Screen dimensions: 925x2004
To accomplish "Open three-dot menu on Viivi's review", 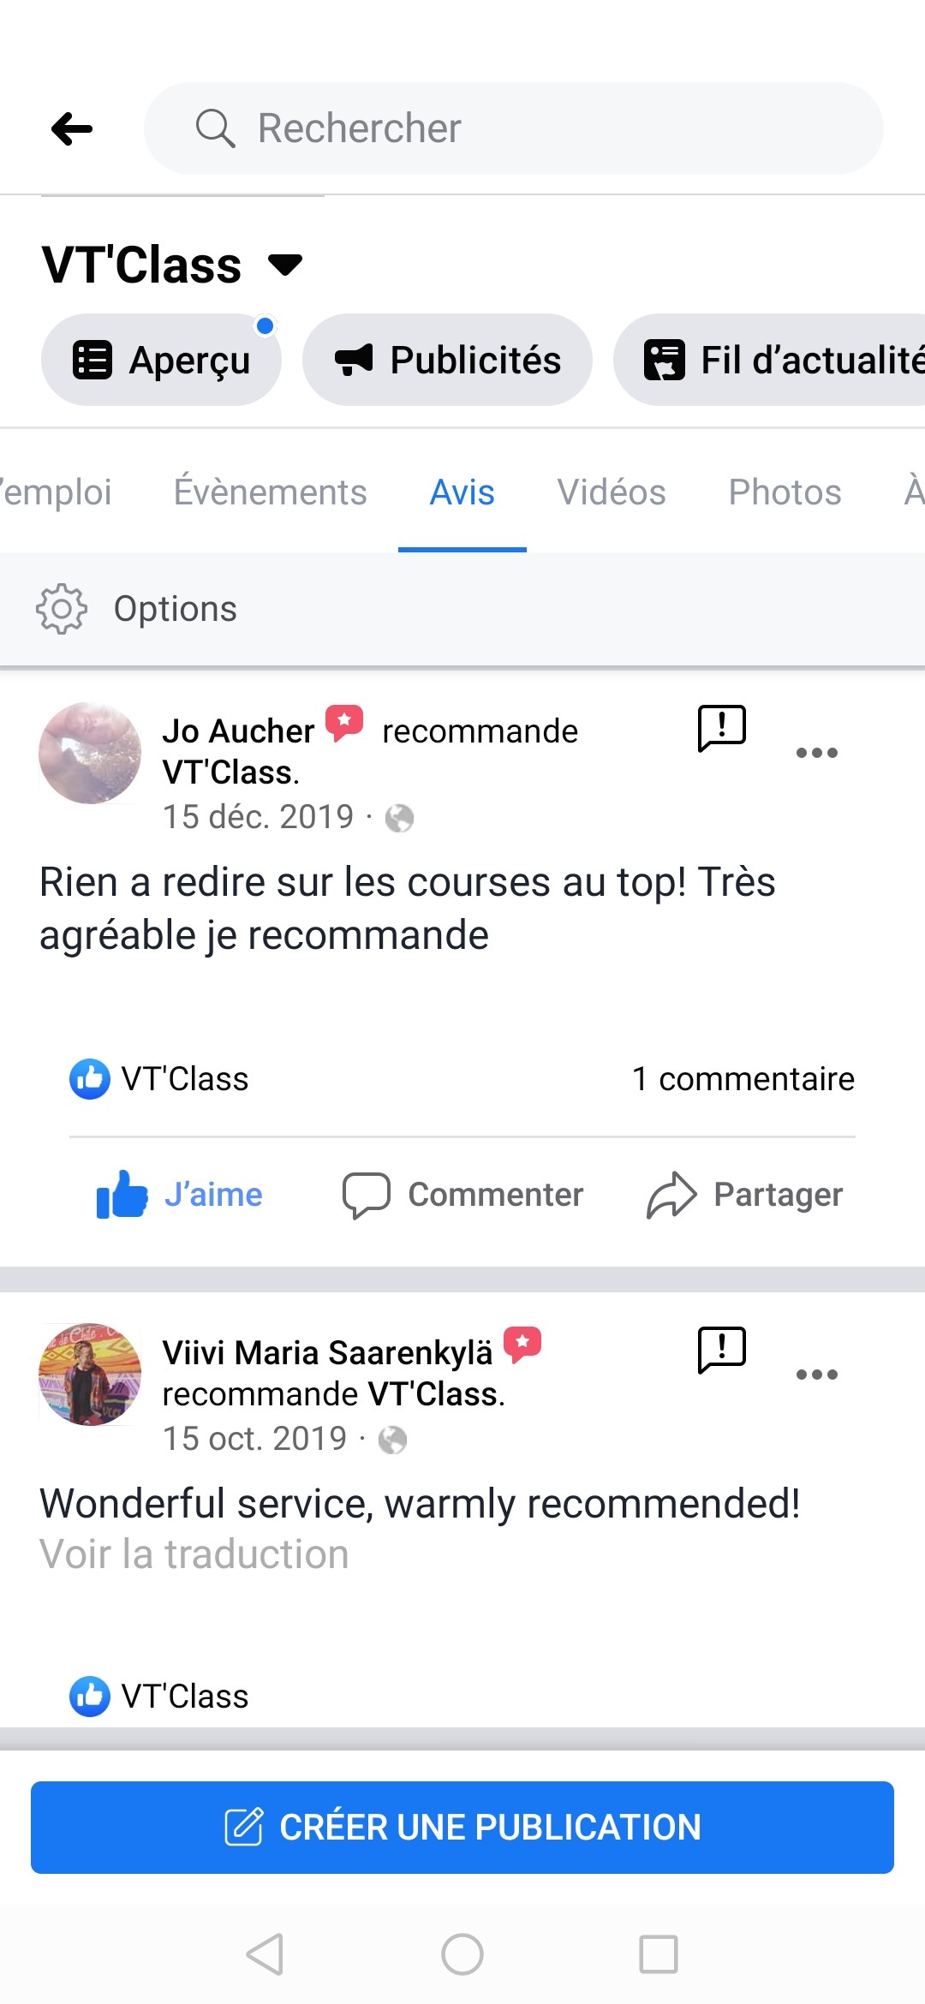I will pos(816,1375).
